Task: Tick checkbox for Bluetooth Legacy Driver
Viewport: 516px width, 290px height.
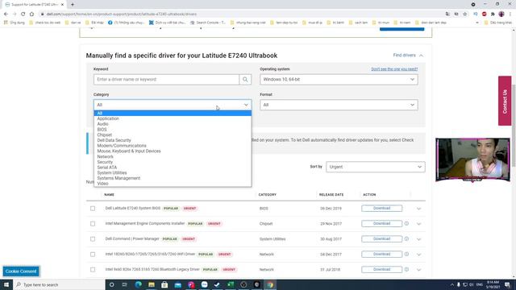Action: pos(93,269)
